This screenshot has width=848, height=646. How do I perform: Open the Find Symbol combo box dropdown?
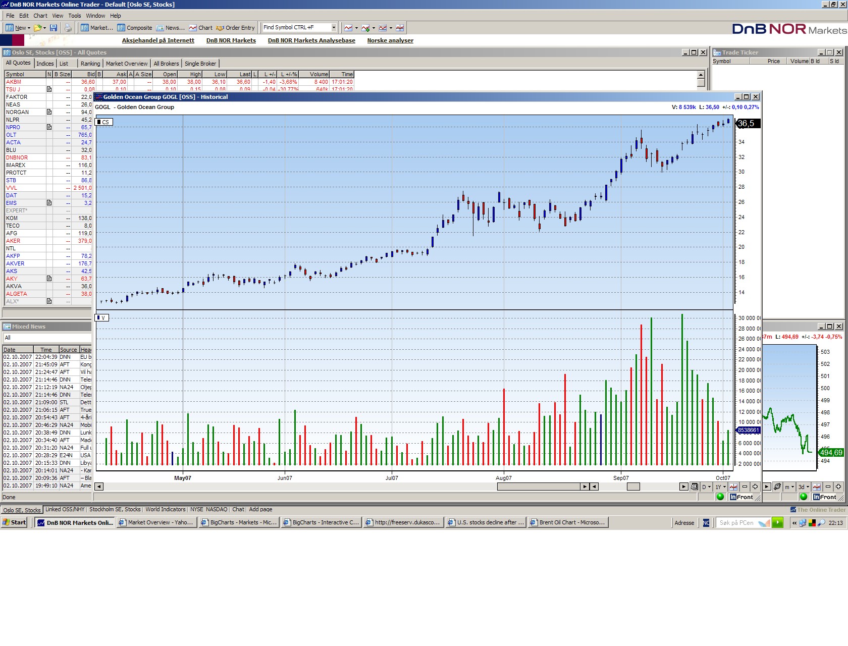(x=334, y=28)
